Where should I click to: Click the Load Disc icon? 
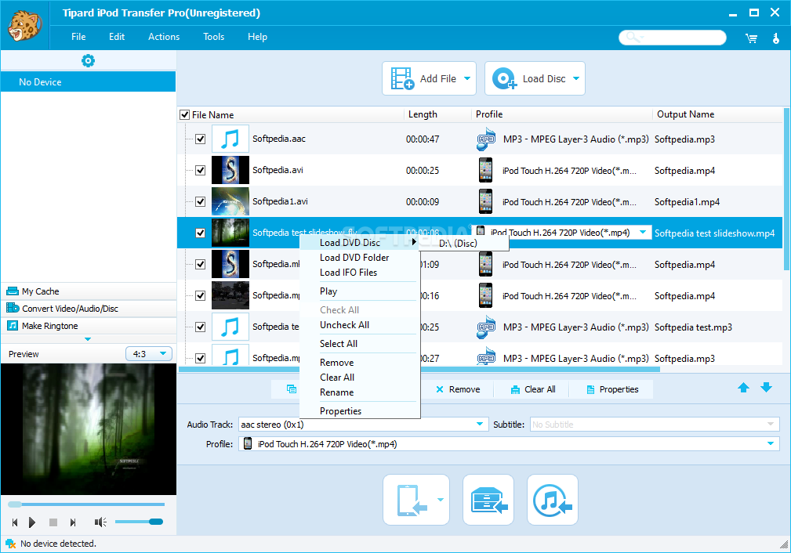[x=504, y=78]
